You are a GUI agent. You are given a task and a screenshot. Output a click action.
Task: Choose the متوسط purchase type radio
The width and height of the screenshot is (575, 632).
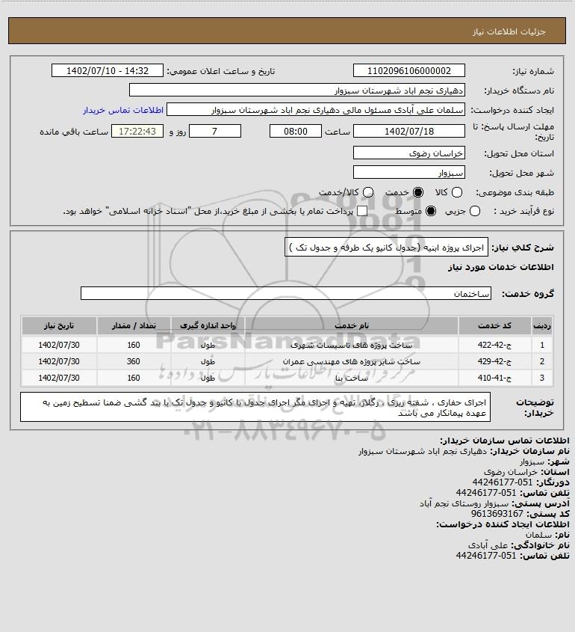tap(431, 211)
